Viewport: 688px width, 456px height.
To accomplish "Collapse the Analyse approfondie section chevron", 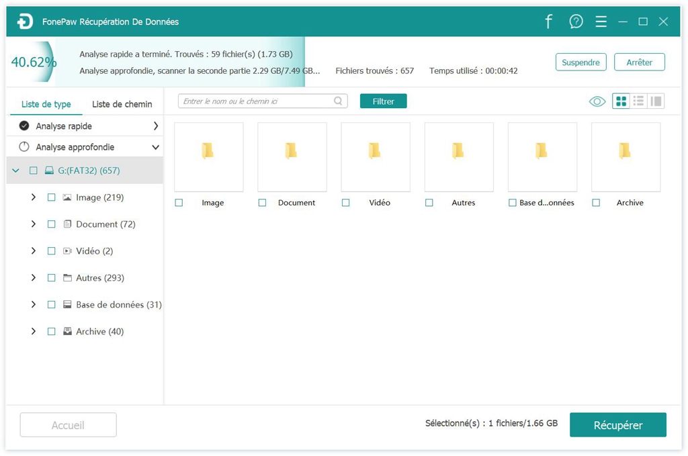I will (155, 147).
